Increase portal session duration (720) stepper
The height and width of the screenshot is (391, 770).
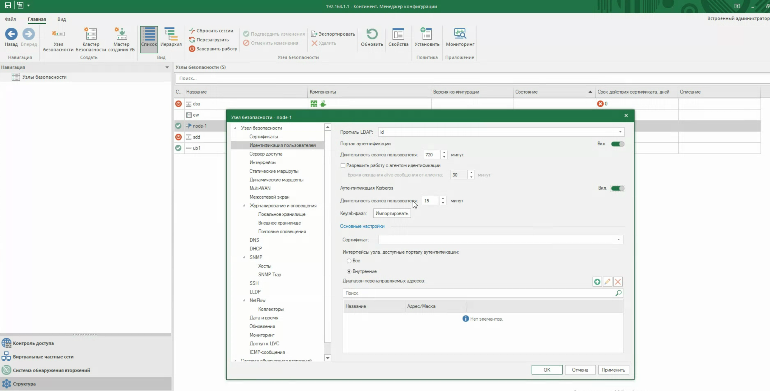coord(444,153)
